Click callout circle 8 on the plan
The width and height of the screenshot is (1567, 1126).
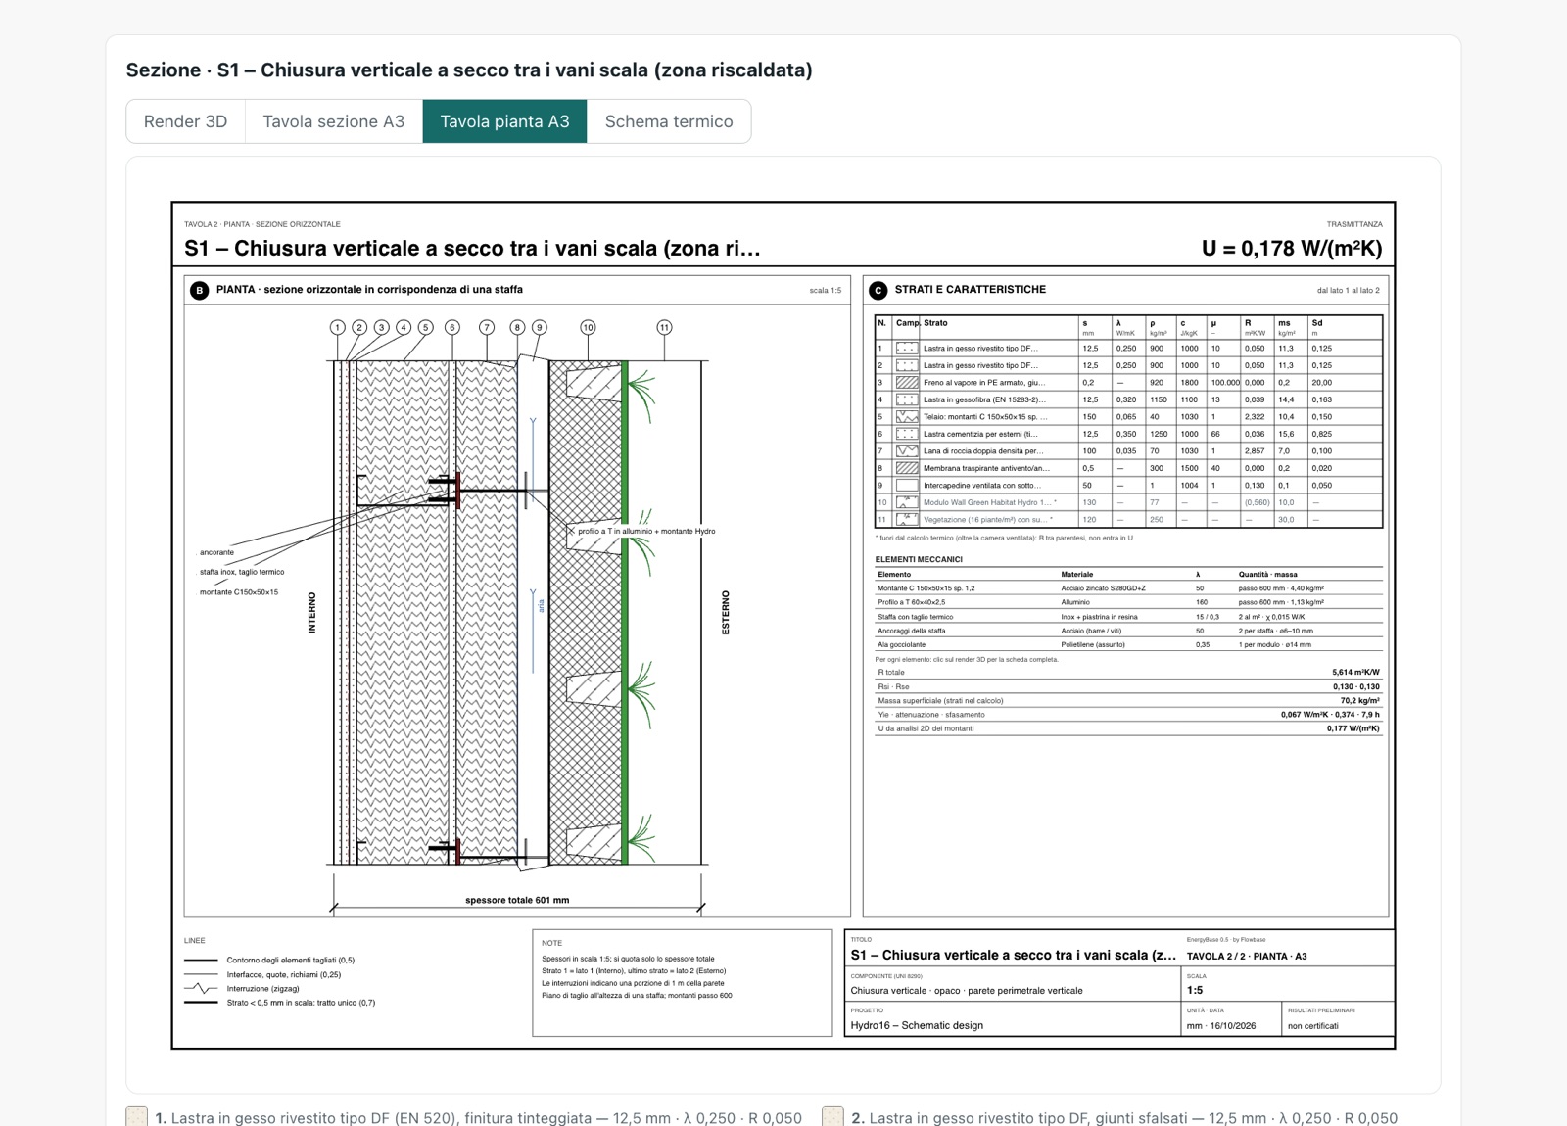point(517,327)
